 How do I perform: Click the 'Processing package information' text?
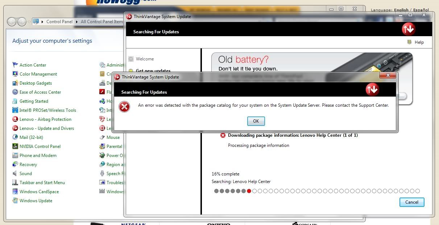(x=258, y=145)
